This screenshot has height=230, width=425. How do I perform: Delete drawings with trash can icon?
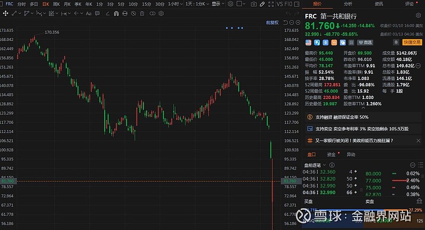[x=142, y=14]
